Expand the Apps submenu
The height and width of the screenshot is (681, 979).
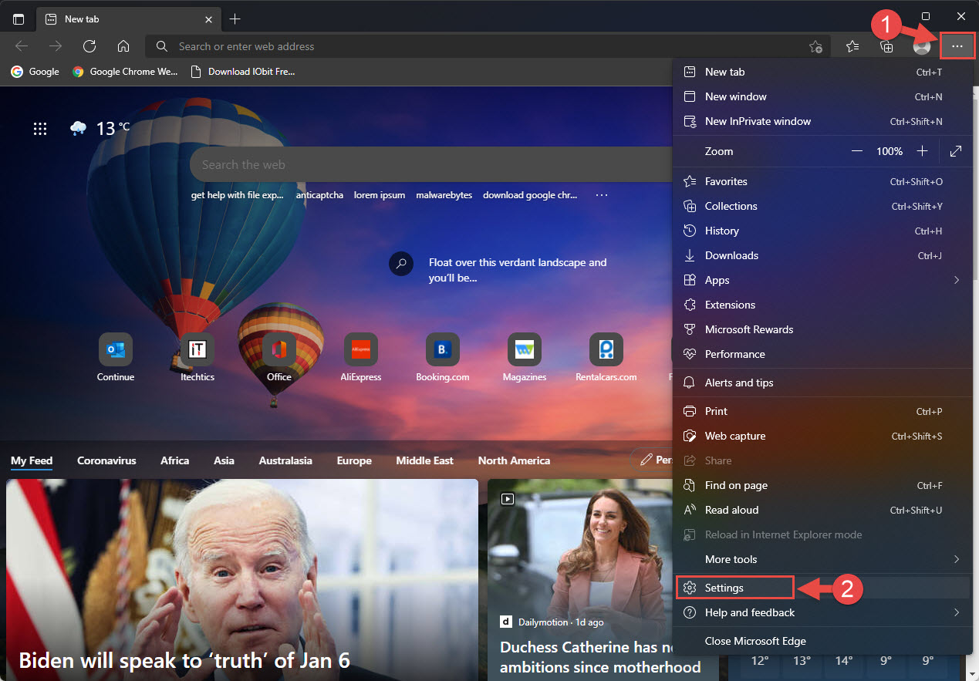click(822, 280)
